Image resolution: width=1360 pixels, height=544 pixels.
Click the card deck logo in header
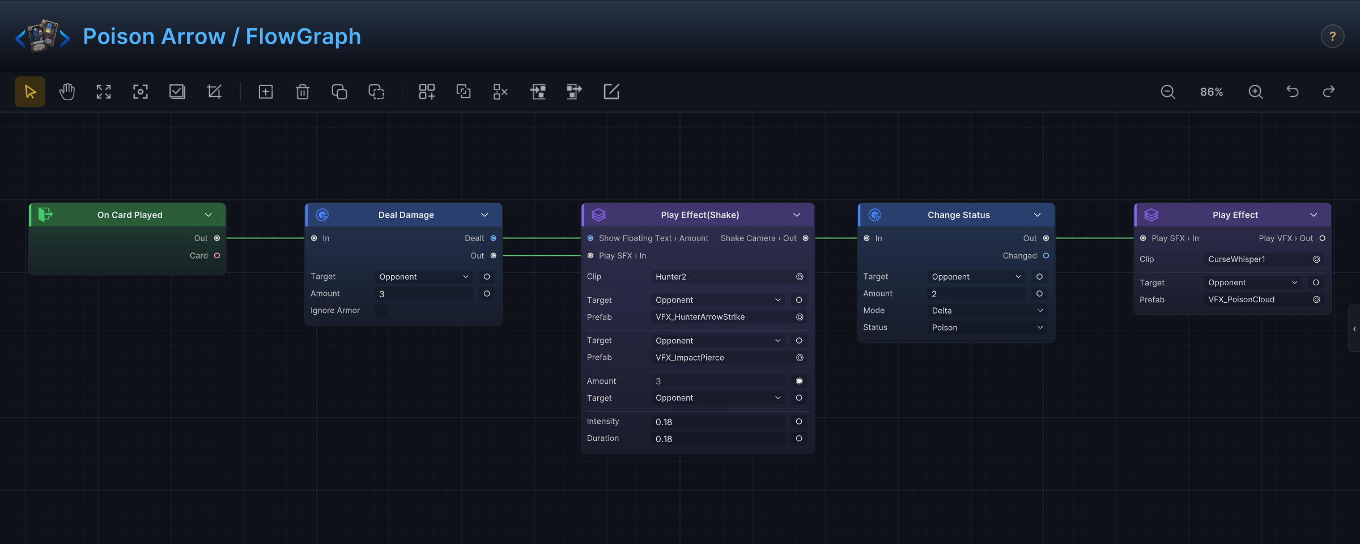(43, 36)
